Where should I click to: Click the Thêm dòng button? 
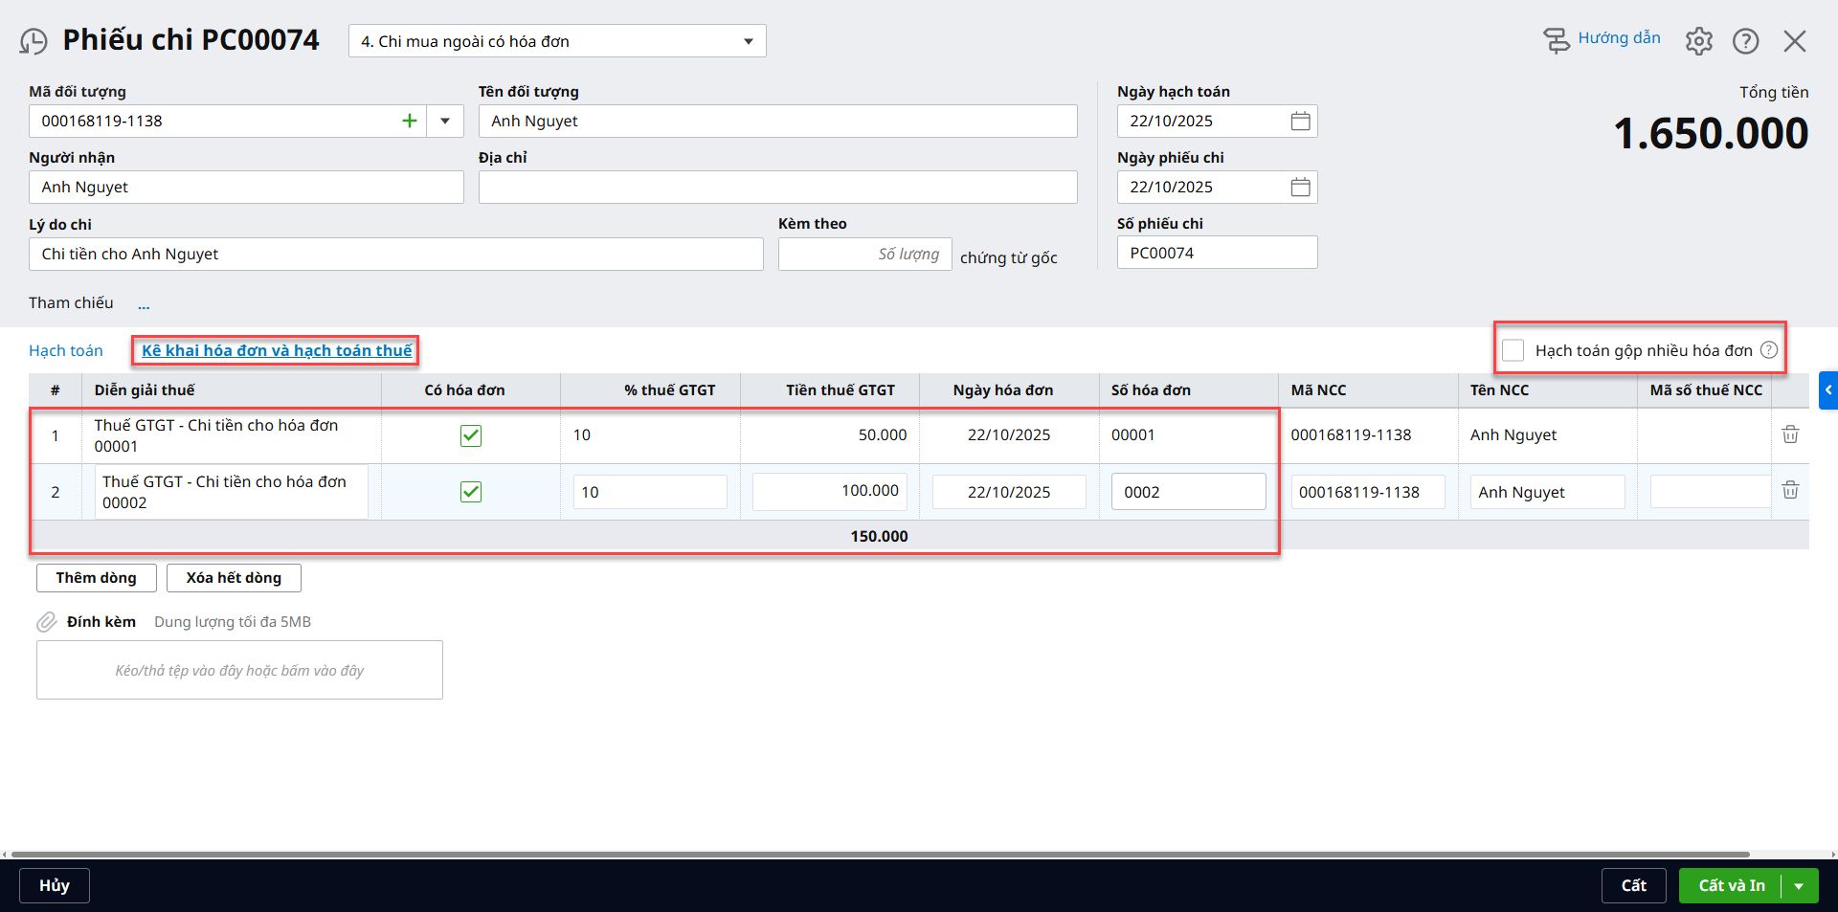point(96,578)
